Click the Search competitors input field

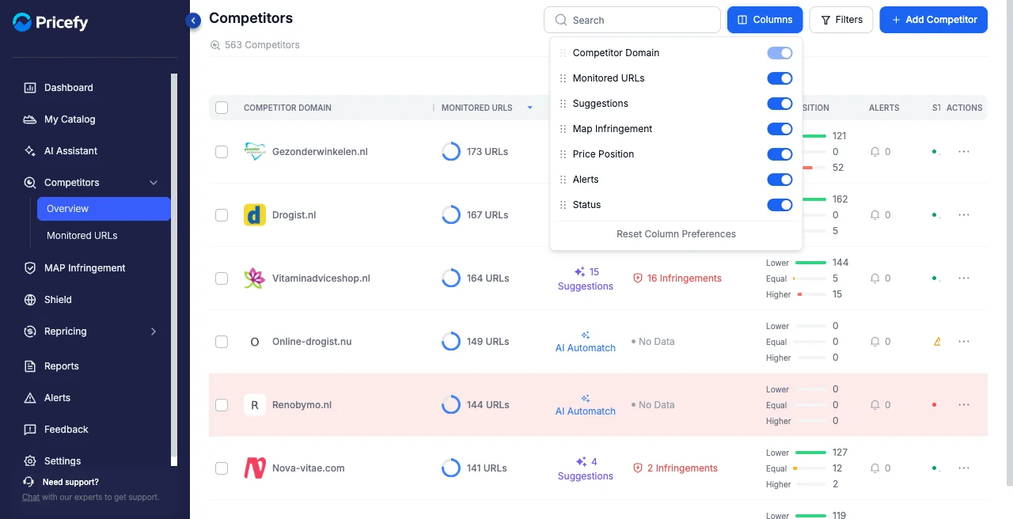coord(632,20)
